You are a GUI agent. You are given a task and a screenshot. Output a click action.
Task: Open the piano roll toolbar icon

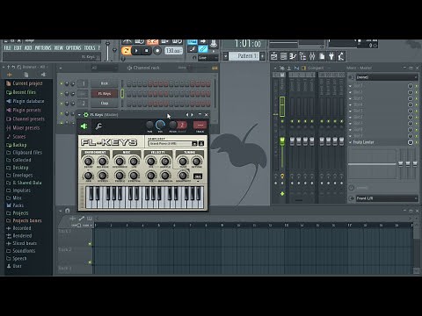coord(293,56)
